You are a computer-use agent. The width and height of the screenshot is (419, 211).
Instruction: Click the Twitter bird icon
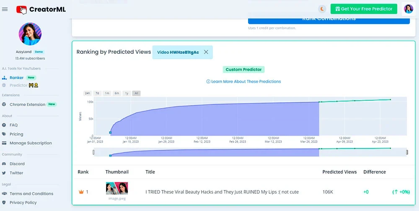[x=4, y=173]
